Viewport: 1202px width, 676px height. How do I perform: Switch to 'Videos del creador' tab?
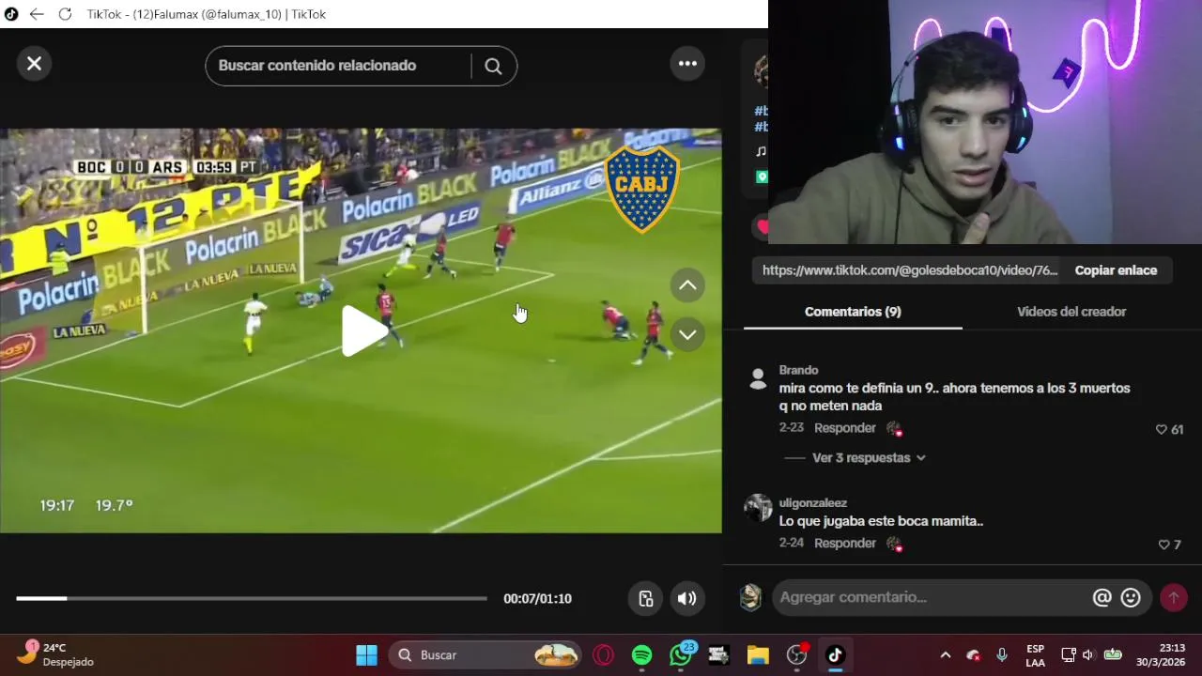pos(1071,312)
